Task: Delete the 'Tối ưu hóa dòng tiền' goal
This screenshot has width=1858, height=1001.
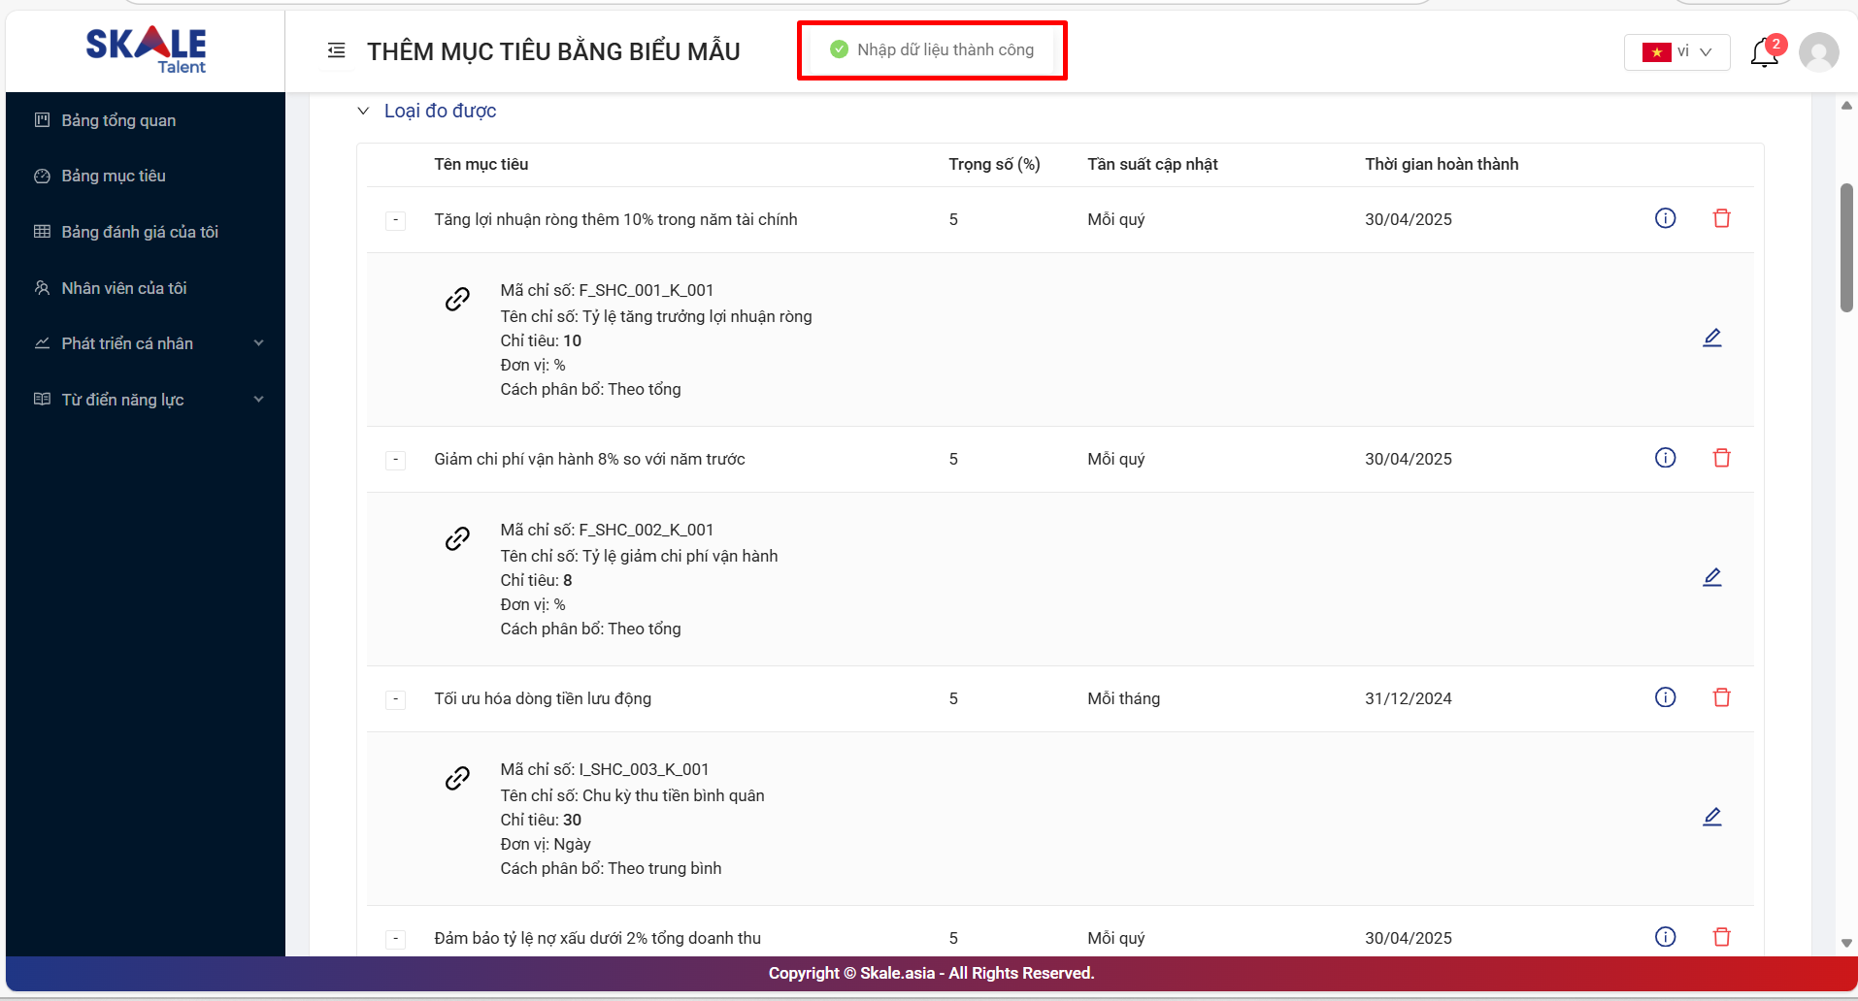Action: (1721, 697)
